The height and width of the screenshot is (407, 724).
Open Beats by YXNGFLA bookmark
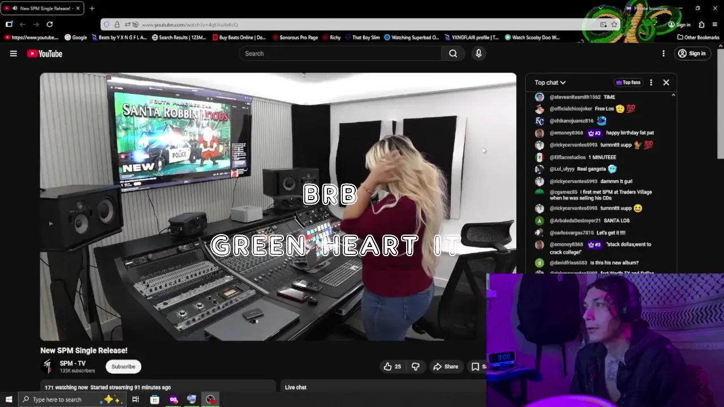(119, 37)
